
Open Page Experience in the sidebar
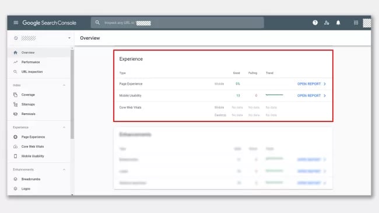(39, 137)
